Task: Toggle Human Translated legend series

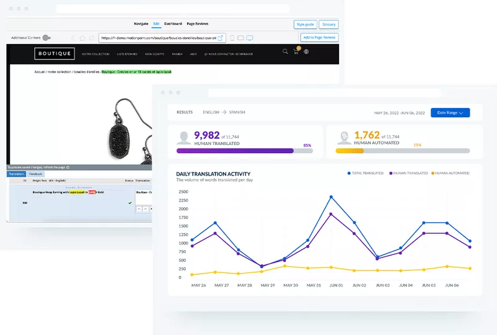Action: (x=409, y=173)
